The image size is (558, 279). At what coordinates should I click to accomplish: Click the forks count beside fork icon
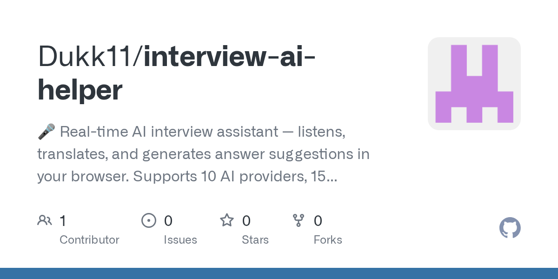coord(318,221)
